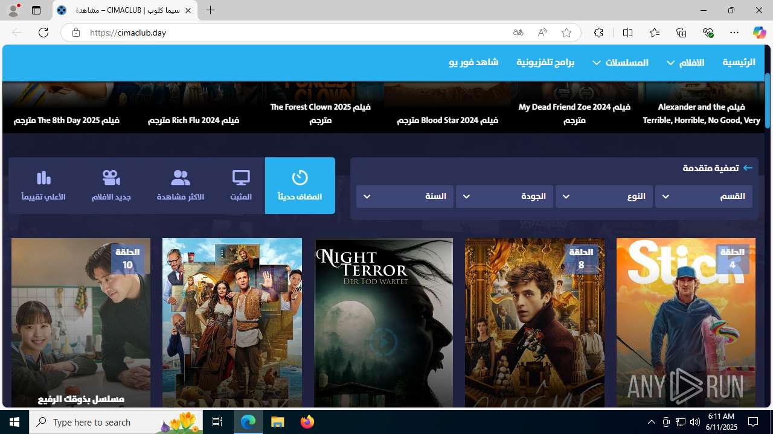The height and width of the screenshot is (434, 773).
Task: Click the Windows taskbar search box
Action: pyautogui.click(x=116, y=422)
